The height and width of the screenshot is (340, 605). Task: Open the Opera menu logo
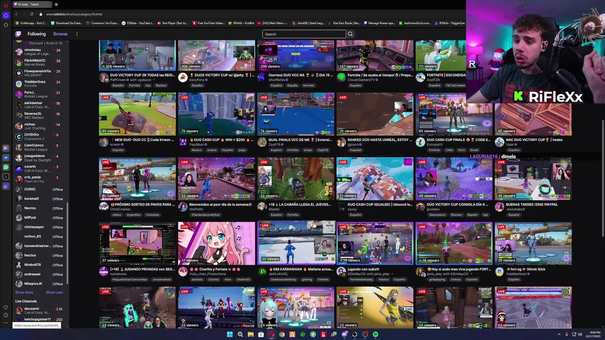(6, 5)
